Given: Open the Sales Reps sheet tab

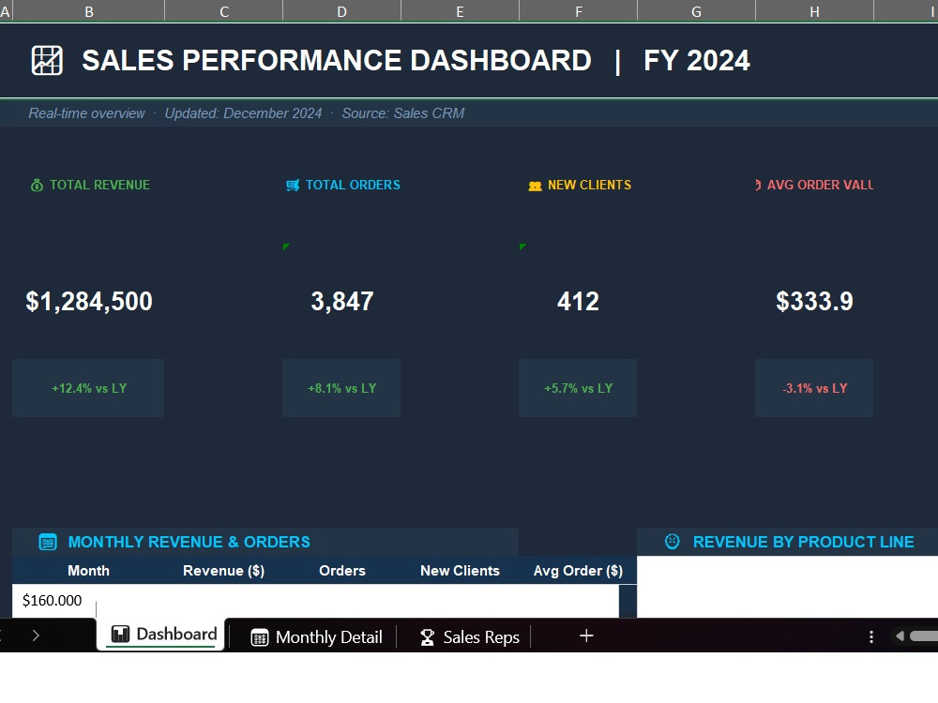Looking at the screenshot, I should 468,637.
